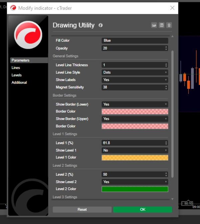
Task: Click the save preset floppy icon
Action: (162, 25)
